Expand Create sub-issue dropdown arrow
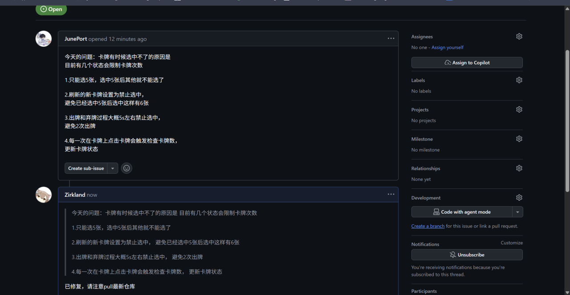Viewport: 570px width, 295px height. pos(113,168)
